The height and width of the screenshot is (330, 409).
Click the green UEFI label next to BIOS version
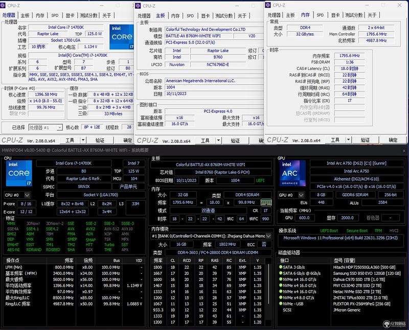(x=260, y=180)
